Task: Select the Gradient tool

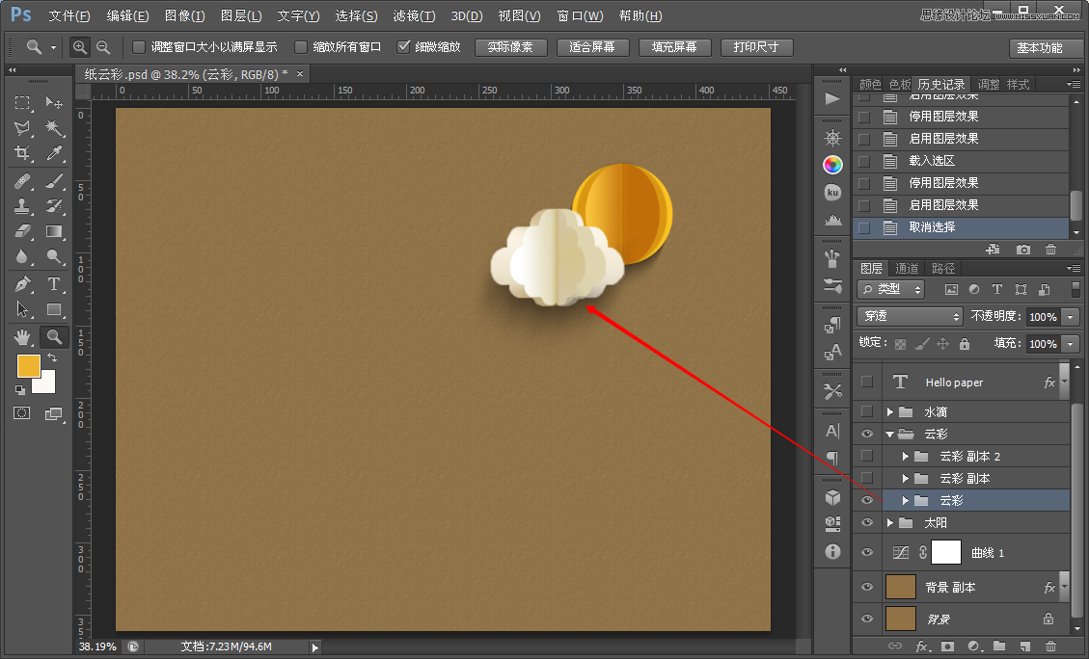Action: click(54, 231)
